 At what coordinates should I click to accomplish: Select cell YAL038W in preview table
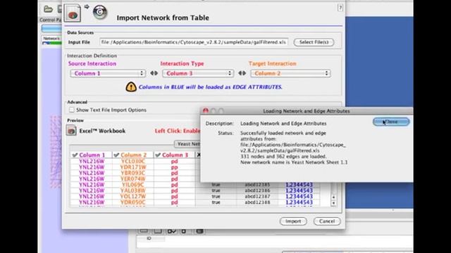133,190
